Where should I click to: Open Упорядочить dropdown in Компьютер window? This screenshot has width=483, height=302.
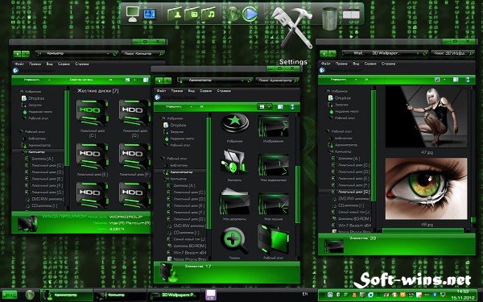[x=36, y=80]
